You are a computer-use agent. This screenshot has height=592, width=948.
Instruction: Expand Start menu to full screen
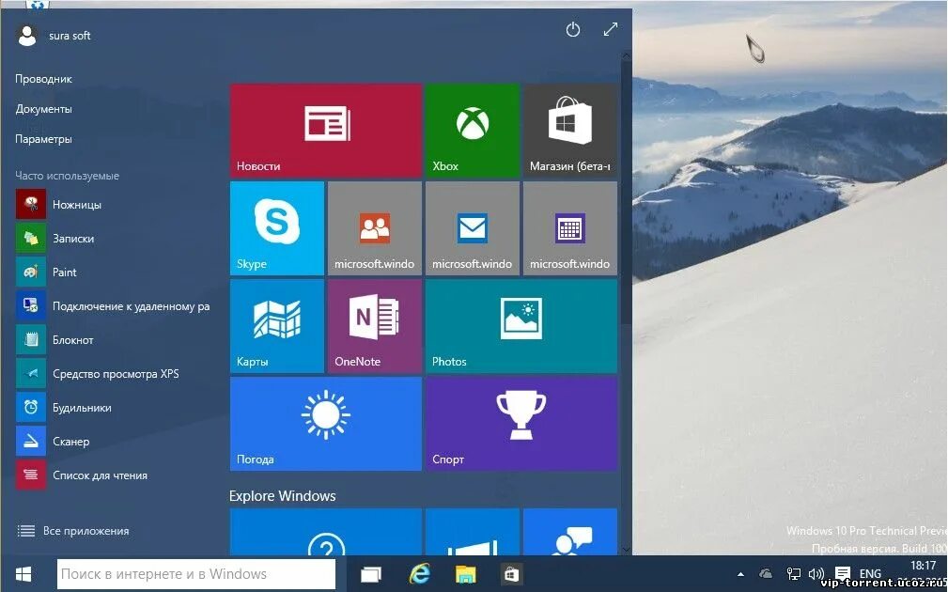611,29
